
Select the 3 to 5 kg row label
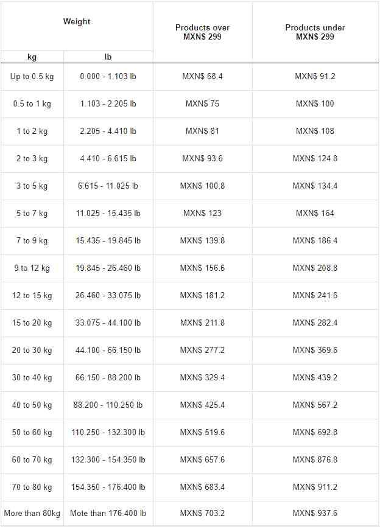pos(32,186)
